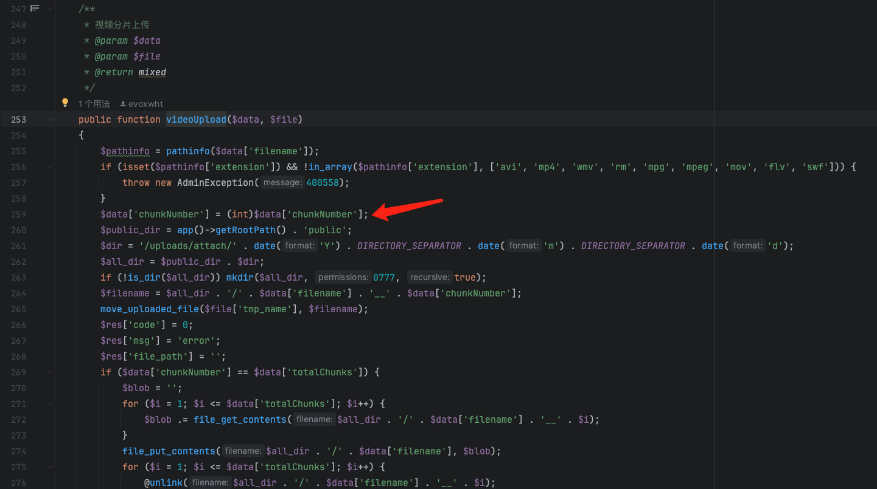Click the 'avi' extension string

pos(508,167)
